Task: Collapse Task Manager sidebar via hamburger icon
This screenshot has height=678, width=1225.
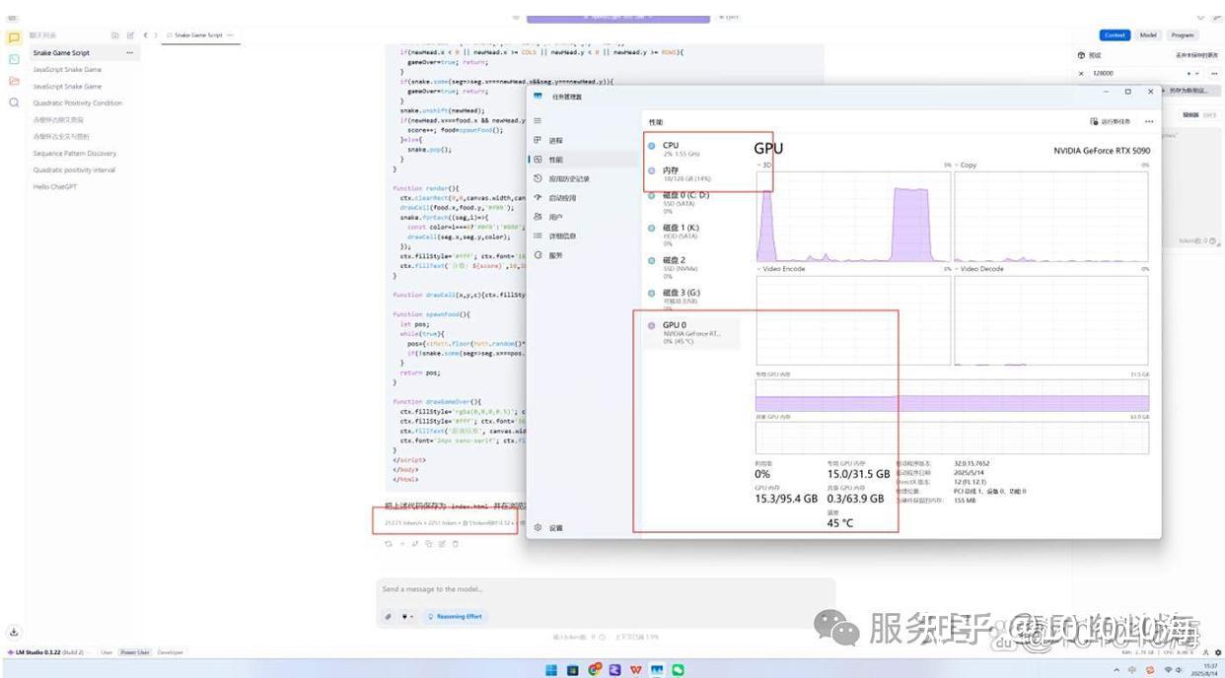Action: coord(538,120)
